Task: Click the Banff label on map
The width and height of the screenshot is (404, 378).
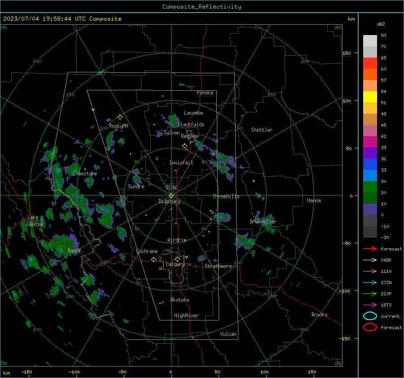Action: pos(74,250)
